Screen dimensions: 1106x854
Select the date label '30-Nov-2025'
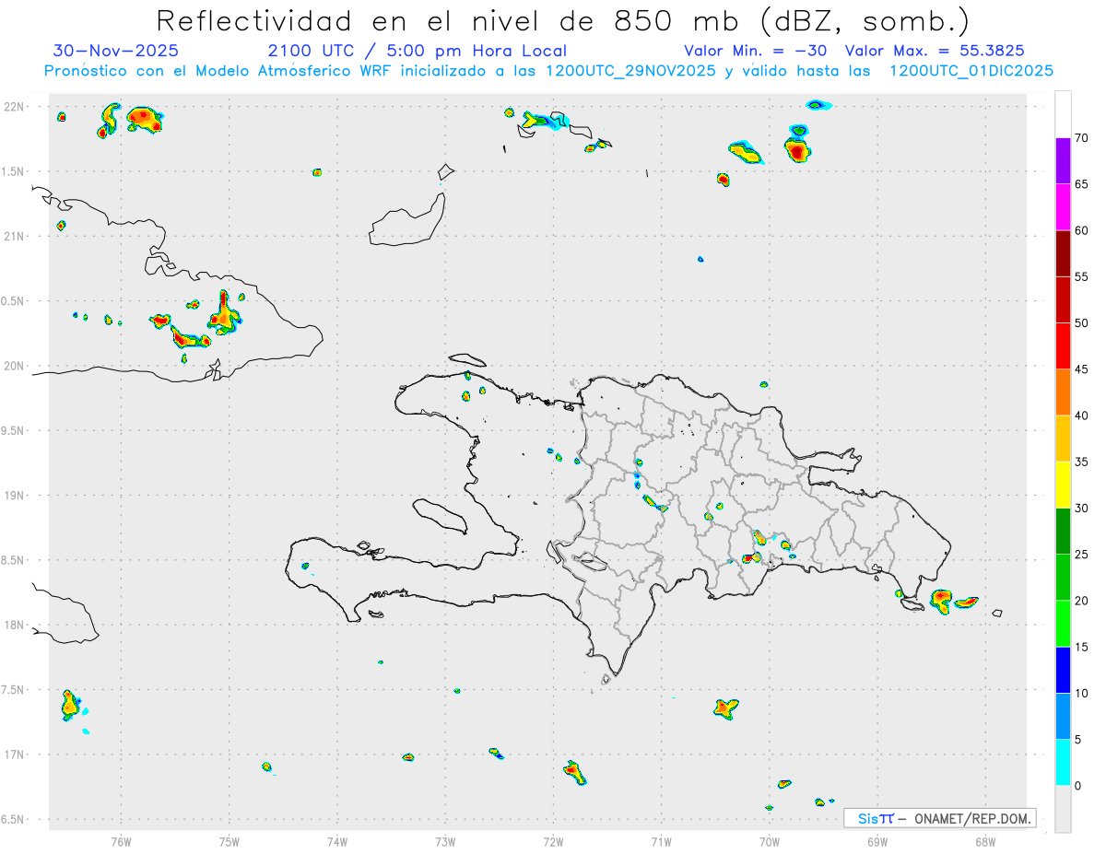coord(116,51)
